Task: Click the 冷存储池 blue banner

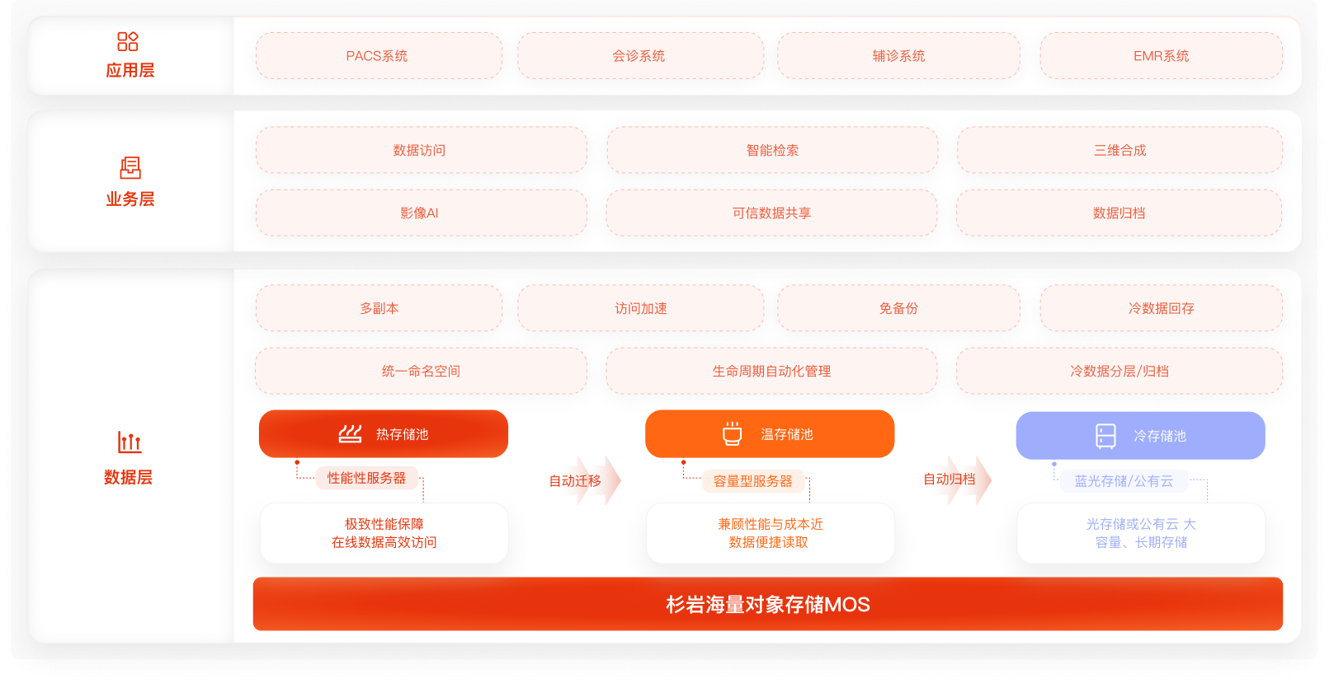Action: 1140,436
